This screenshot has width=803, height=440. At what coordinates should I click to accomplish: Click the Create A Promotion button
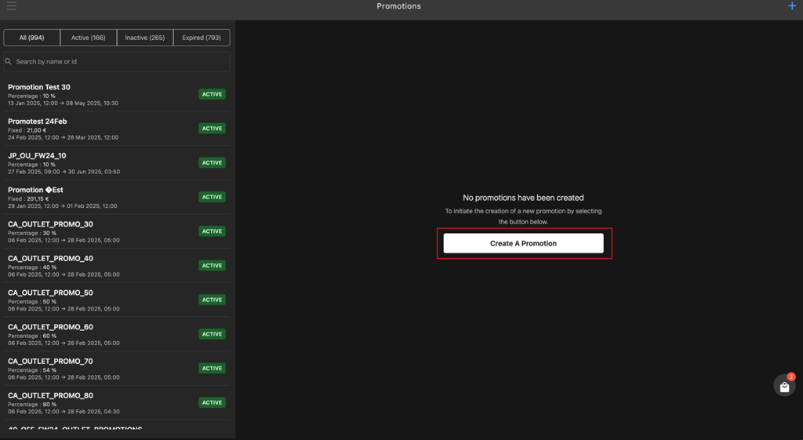pyautogui.click(x=523, y=243)
